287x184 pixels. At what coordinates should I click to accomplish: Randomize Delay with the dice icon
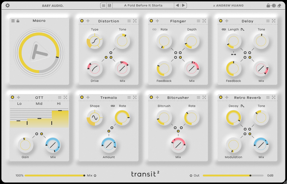(274, 21)
